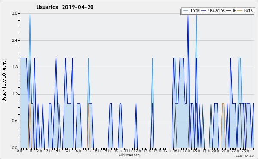This screenshot has width=258, height=159.
Task: Click the light blue Total legend line
Action: pos(185,11)
